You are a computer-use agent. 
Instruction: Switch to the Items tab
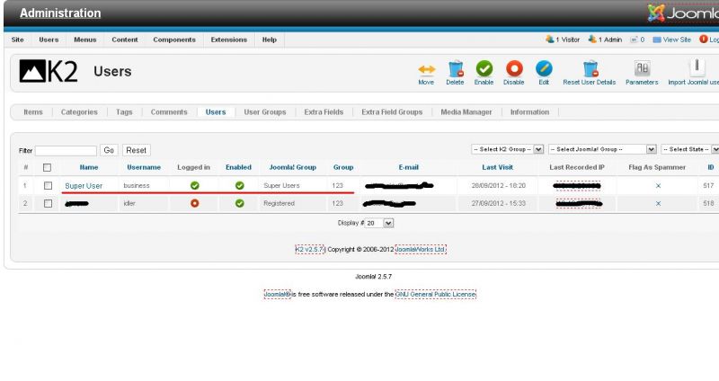33,112
